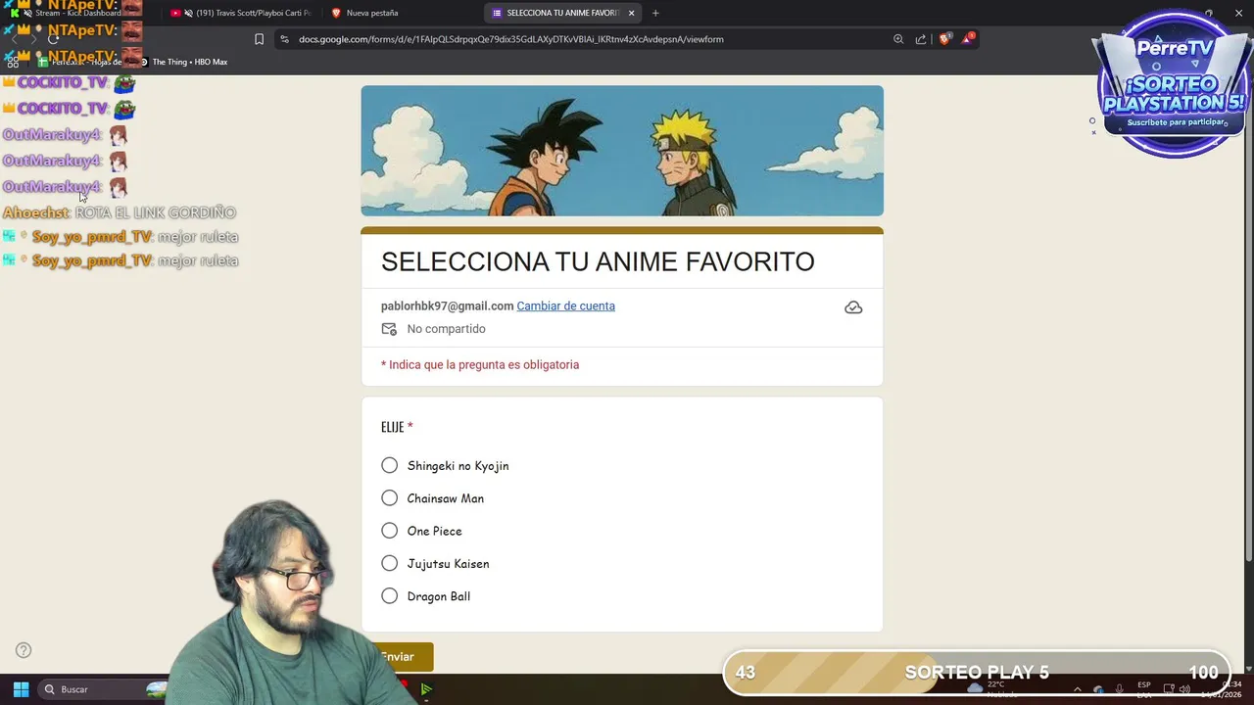Viewport: 1254px width, 705px height.
Task: Open the Brave Shields lion icon
Action: (x=944, y=39)
